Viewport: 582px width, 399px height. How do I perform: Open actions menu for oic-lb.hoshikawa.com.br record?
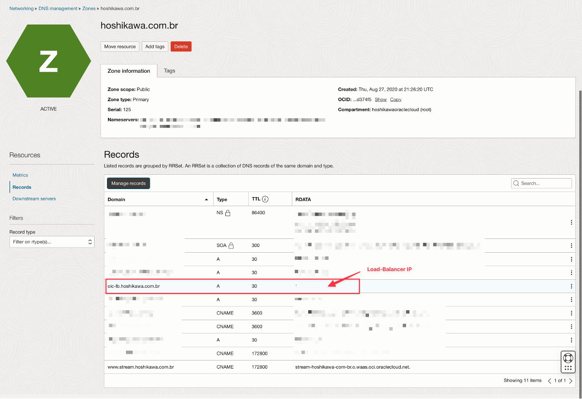pos(571,286)
